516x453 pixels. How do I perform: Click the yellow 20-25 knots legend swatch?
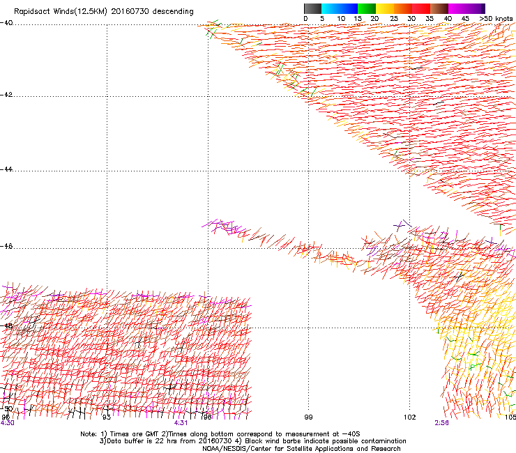pos(385,8)
